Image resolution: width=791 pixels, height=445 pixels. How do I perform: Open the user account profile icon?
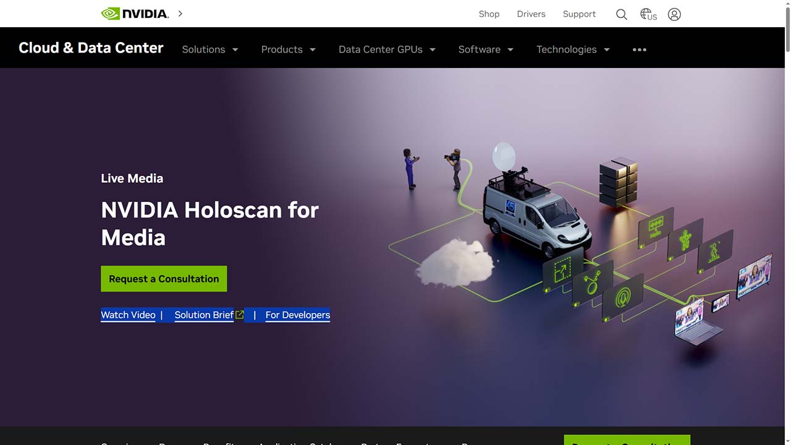674,14
